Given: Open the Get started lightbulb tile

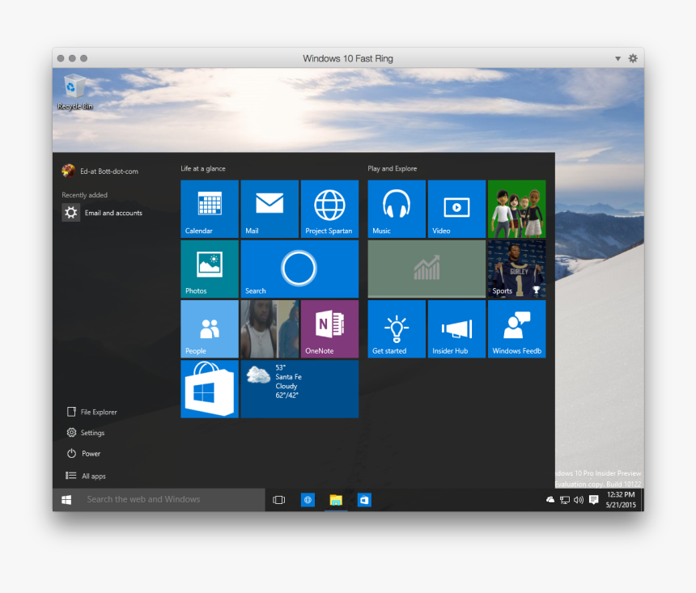Looking at the screenshot, I should point(397,329).
